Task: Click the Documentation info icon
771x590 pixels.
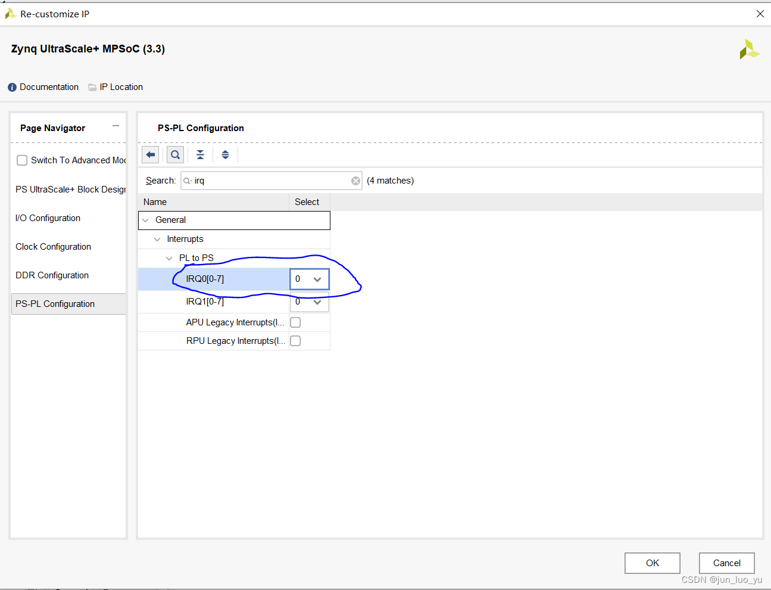Action: tap(12, 87)
